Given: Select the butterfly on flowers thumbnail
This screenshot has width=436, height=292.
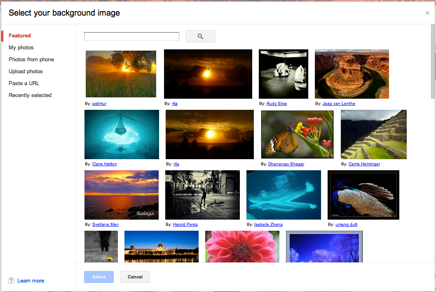Looking at the screenshot, I should pos(297,134).
